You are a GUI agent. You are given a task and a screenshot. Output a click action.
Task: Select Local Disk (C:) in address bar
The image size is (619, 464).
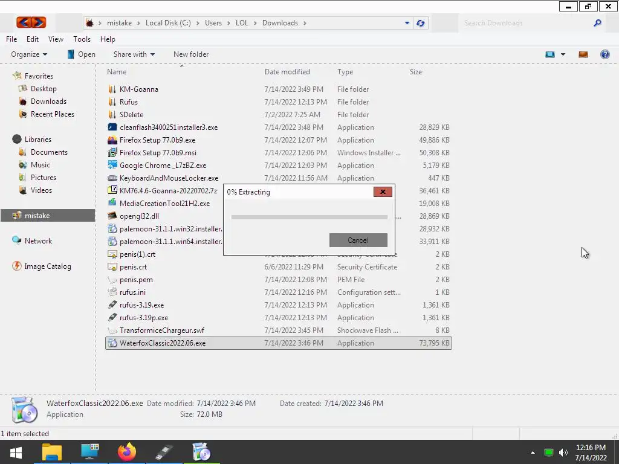pyautogui.click(x=168, y=23)
